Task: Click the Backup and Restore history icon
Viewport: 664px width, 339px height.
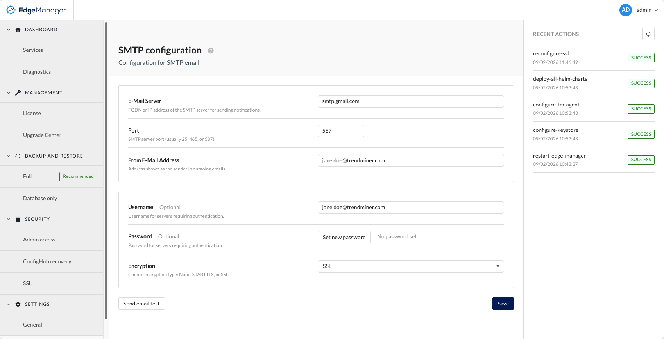Action: [18, 156]
